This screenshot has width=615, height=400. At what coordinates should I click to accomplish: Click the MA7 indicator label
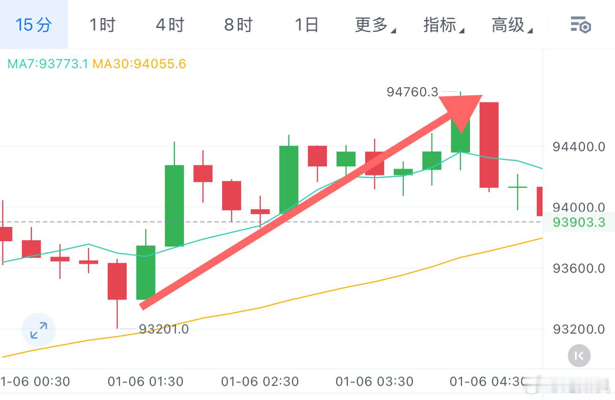pos(48,64)
